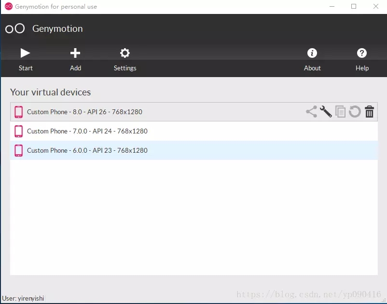Maximize the Genymotion window

(354, 6)
